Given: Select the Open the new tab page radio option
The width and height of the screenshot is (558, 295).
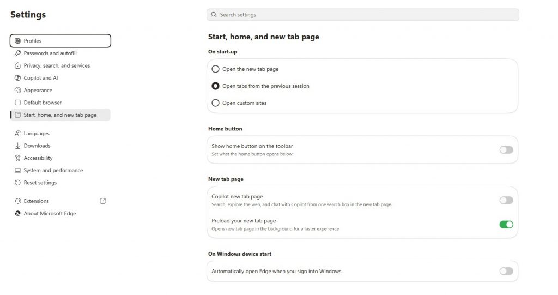Looking at the screenshot, I should pyautogui.click(x=215, y=69).
